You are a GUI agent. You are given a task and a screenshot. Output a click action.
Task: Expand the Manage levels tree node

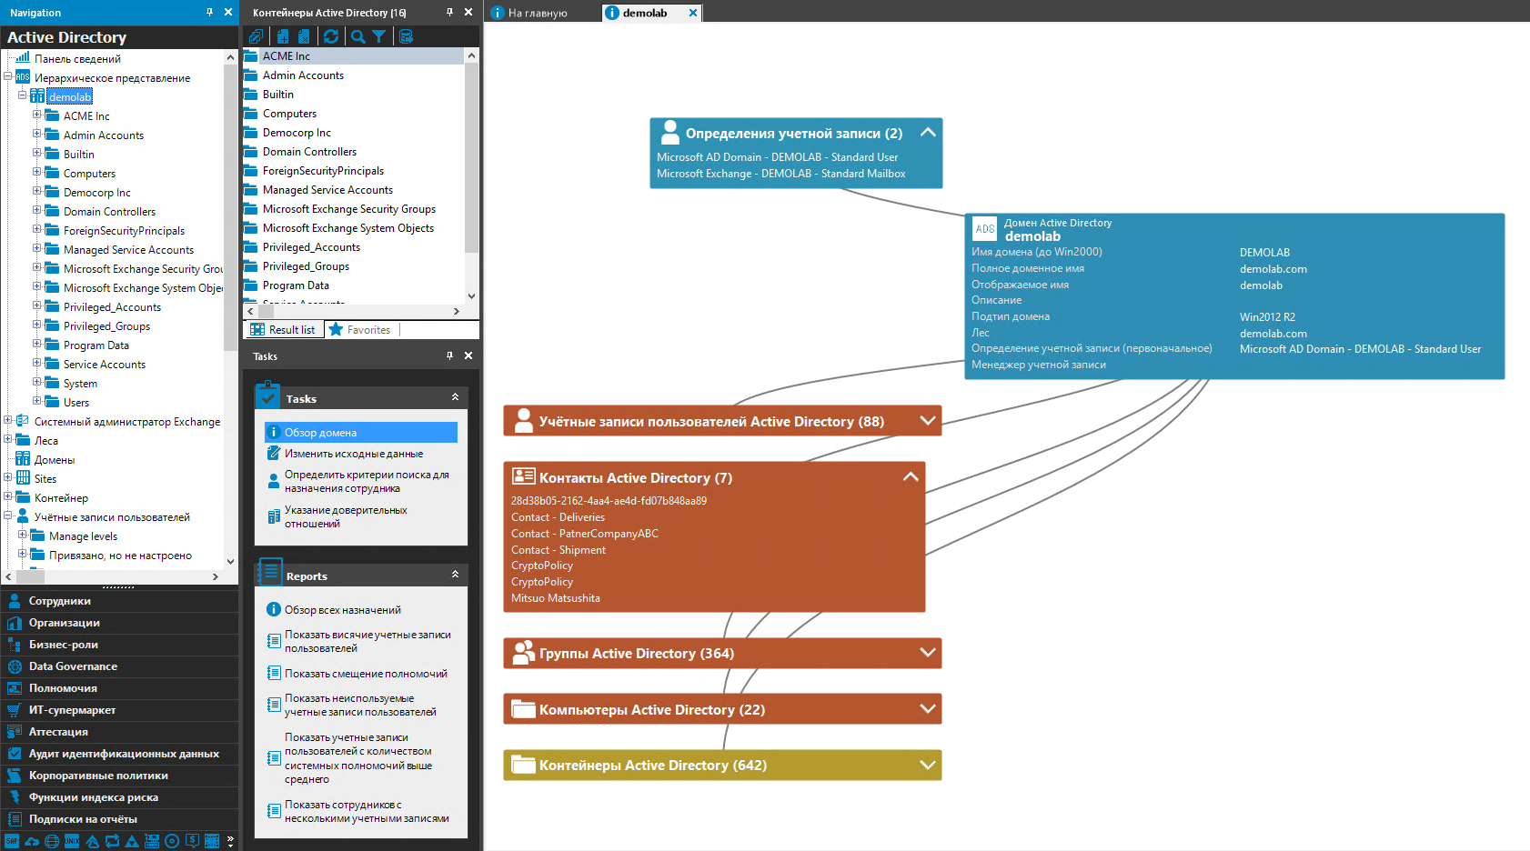[23, 535]
